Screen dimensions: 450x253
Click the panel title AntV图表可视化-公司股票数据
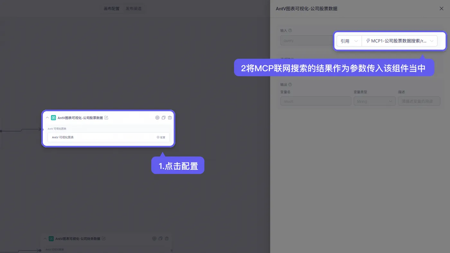tap(306, 9)
